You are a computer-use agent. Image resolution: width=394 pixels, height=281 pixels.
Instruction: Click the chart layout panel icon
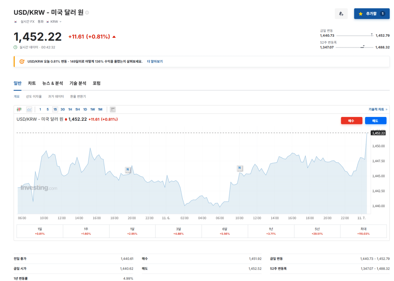pyautogui.click(x=113, y=109)
